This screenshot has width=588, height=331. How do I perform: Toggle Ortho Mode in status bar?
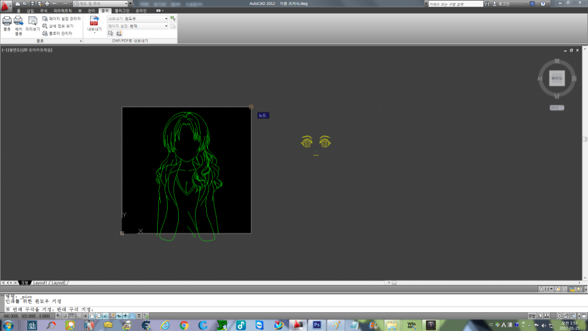pyautogui.click(x=79, y=316)
